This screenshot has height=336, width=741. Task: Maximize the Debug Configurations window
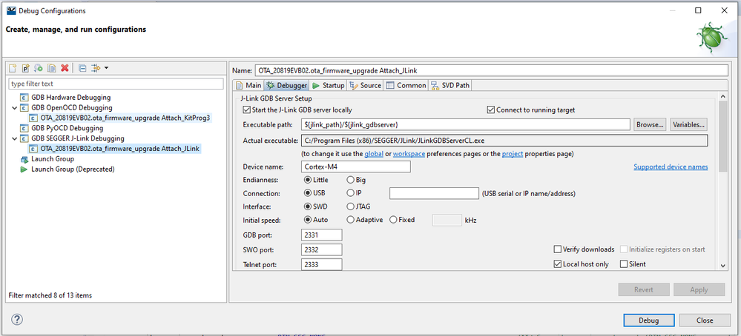click(x=698, y=11)
